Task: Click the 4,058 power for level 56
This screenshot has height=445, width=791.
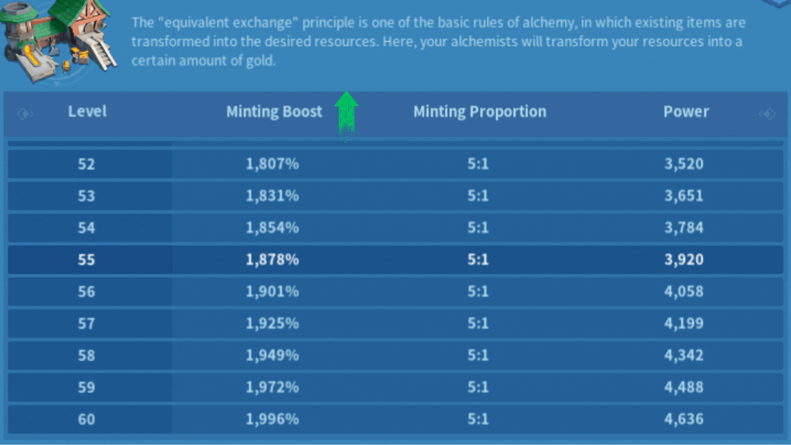Action: point(684,292)
